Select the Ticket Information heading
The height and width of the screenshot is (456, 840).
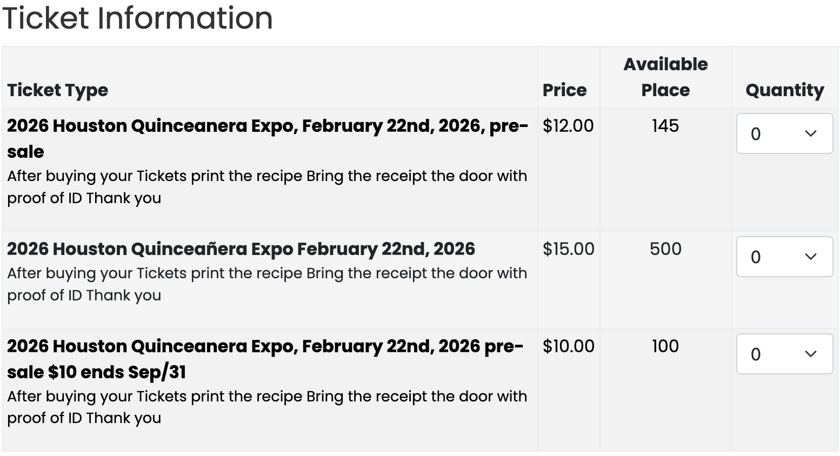pyautogui.click(x=138, y=18)
